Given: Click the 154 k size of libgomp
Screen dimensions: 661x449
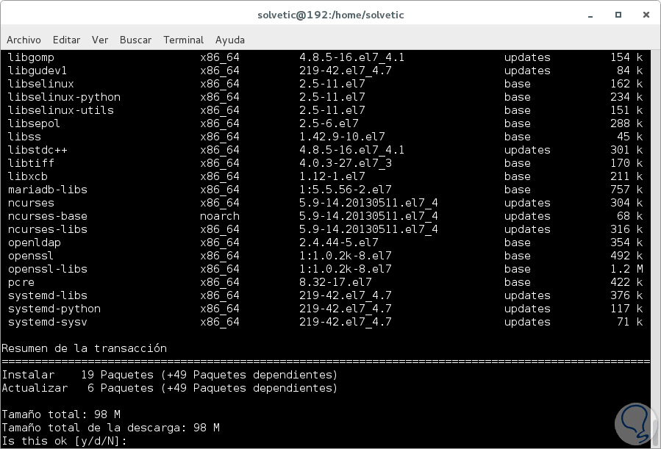Looking at the screenshot, I should point(626,57).
